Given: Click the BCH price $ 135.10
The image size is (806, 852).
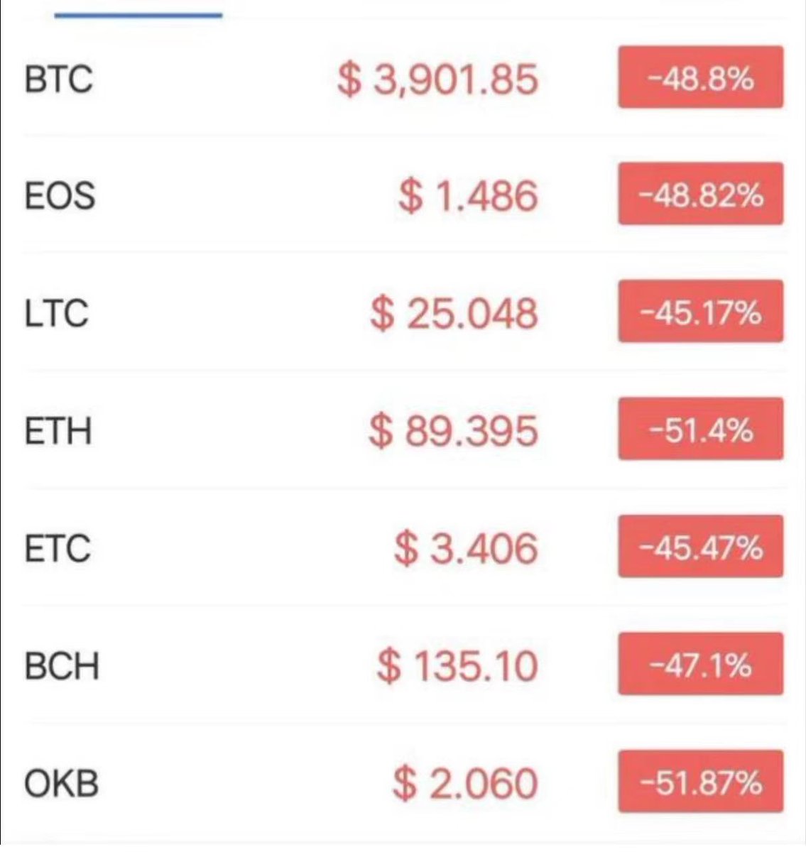Looking at the screenshot, I should click(457, 665).
